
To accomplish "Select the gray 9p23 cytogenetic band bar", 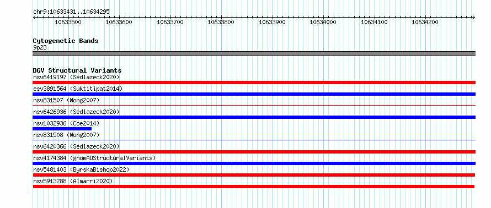I will (x=254, y=53).
